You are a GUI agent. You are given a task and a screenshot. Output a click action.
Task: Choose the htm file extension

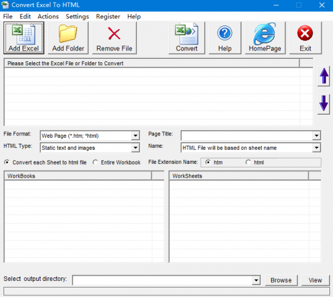(x=214, y=163)
